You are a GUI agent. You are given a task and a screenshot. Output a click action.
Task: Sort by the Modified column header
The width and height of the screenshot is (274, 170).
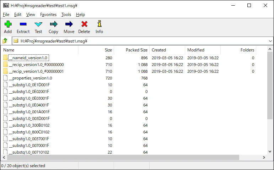(x=203, y=50)
